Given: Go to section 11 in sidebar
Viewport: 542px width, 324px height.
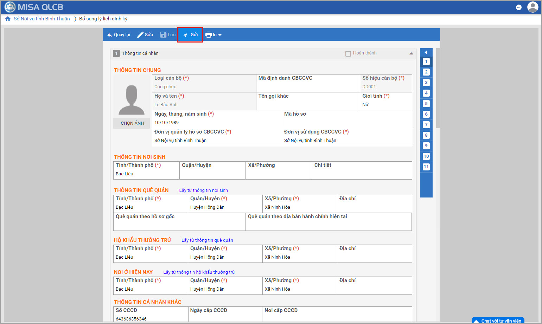Looking at the screenshot, I should coord(426,167).
